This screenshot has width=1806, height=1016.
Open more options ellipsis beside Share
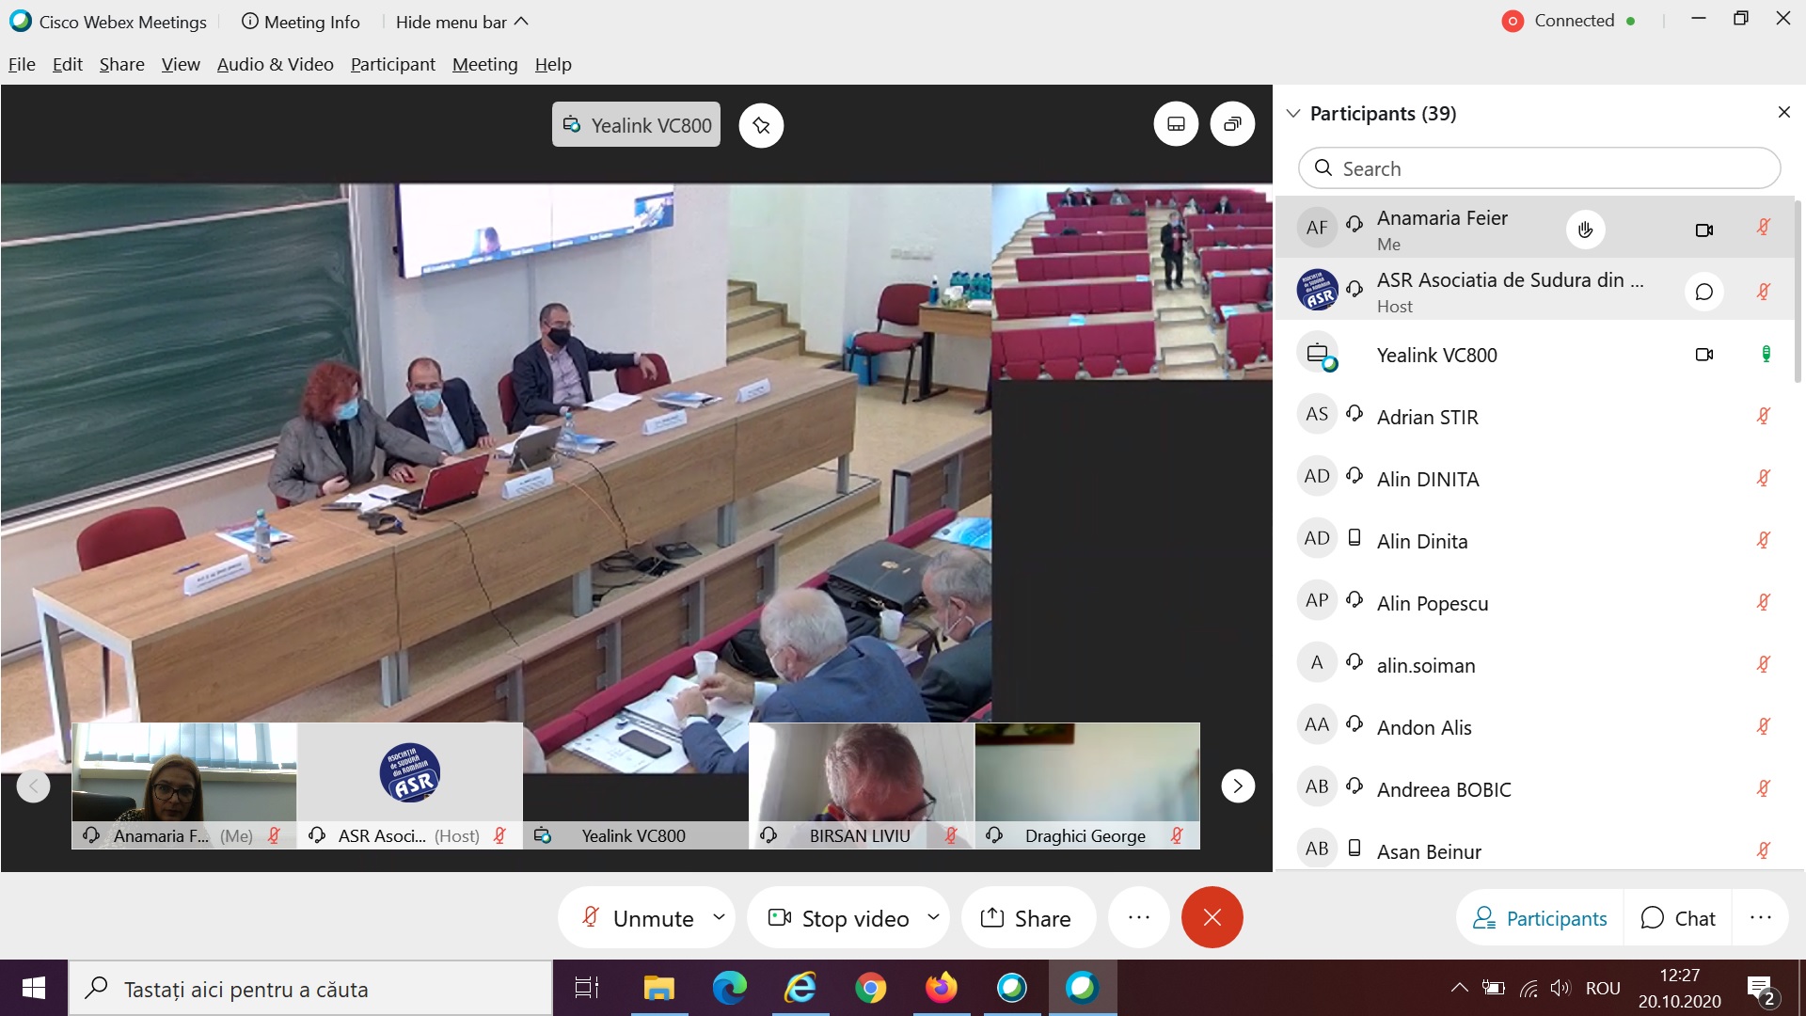point(1138,917)
